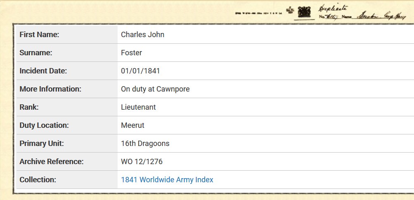414x200 pixels.
Task: Select the primary unit '16th Dragoons'
Action: (145, 144)
